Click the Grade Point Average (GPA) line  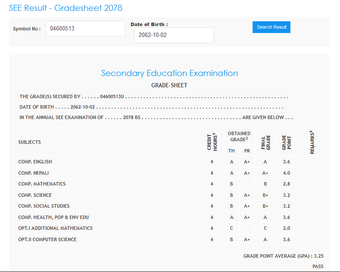(283, 256)
